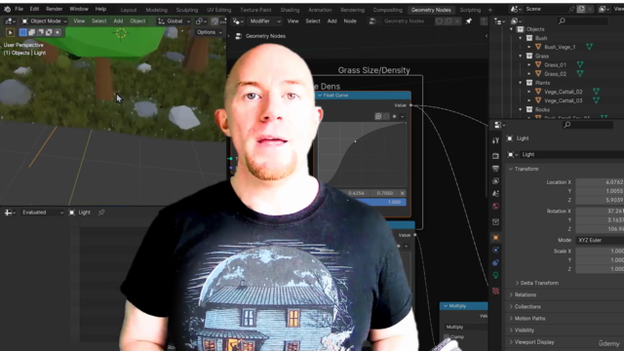The height and width of the screenshot is (351, 624).
Task: Click modifier icon beside Vege_Cattail_02
Action: [596, 92]
